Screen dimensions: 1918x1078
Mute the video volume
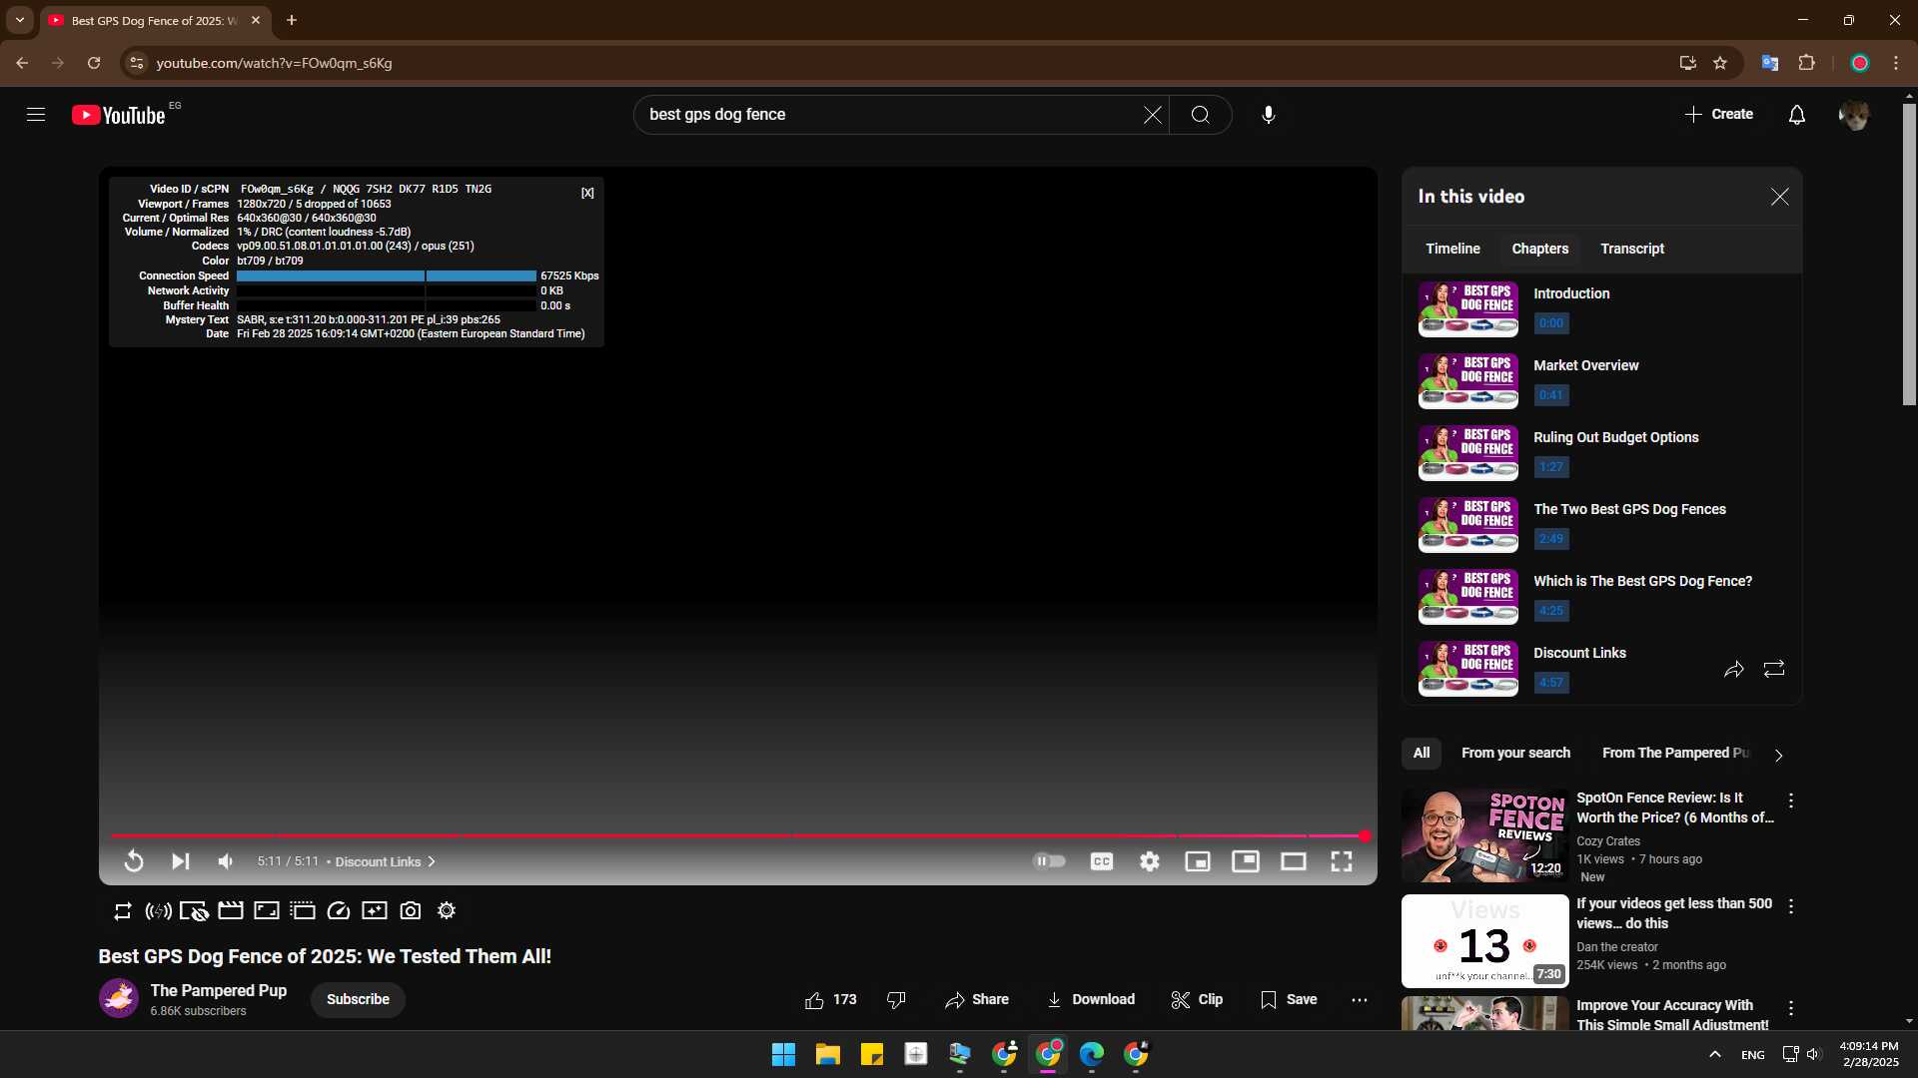click(x=227, y=861)
